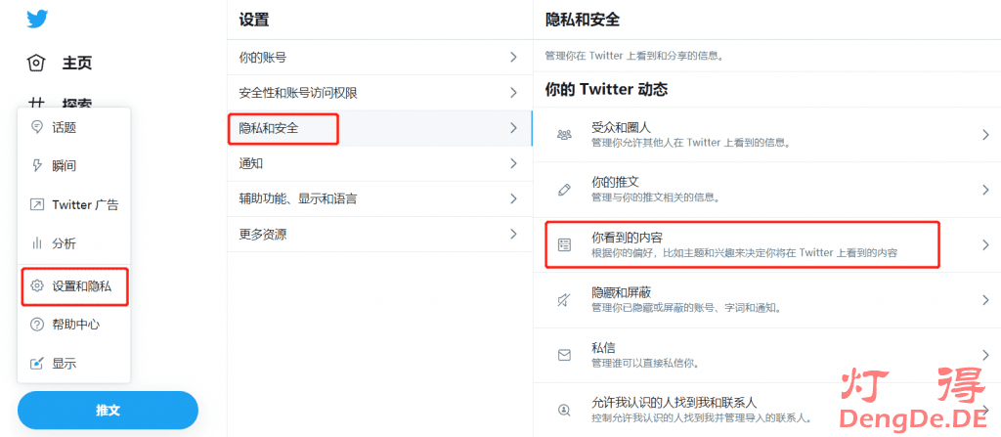Screen dimensions: 1001x437
Task: Open 安全性和账号访问权限 category
Action: (380, 93)
